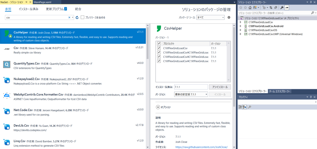Viewport: 317px width, 149px height.
Task: Expand C1XfFlexGridLoadCsv.iOS node
Action: 240,30
